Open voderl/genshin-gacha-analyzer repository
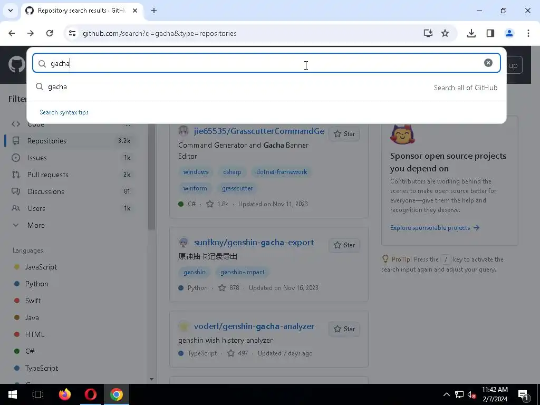Screen dimensions: 540x405 [254, 326]
